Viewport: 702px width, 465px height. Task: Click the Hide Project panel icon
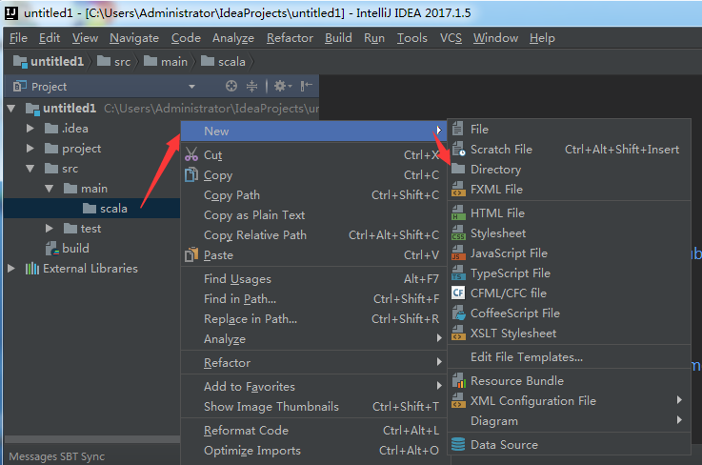click(306, 86)
